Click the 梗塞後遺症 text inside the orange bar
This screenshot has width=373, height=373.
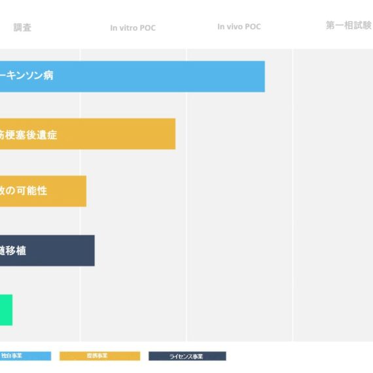coord(28,135)
